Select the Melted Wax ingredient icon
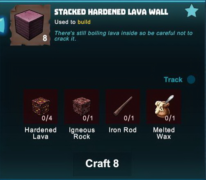Image resolution: width=206 pixels, height=180 pixels. (164, 106)
